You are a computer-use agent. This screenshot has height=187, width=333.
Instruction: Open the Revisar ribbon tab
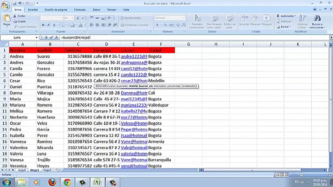click(112, 10)
